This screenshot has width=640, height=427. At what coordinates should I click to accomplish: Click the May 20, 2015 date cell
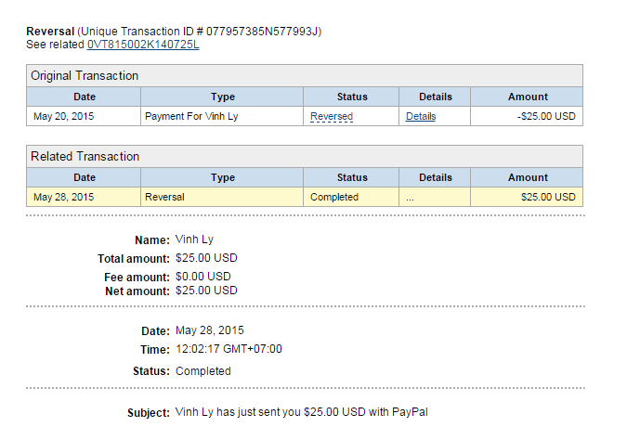[x=64, y=117]
